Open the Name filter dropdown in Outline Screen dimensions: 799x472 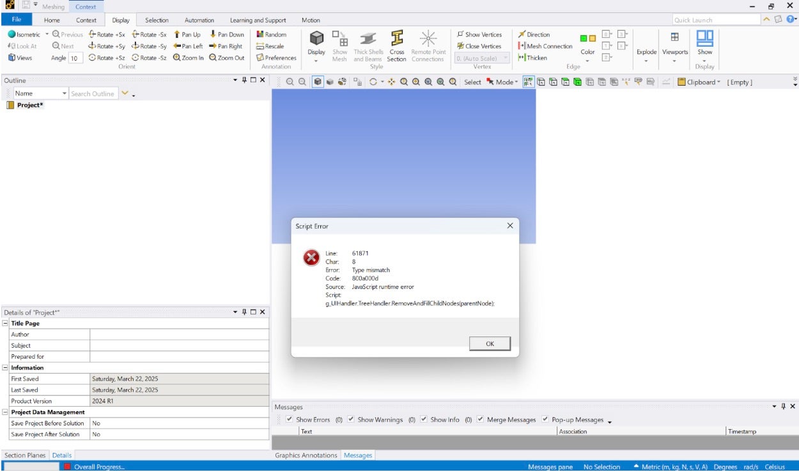point(64,94)
